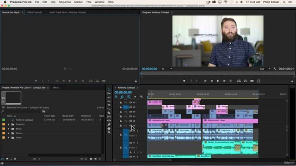Toggle Linked Selection in the timeline
Viewport: 296px width, 166px height.
(x=129, y=97)
